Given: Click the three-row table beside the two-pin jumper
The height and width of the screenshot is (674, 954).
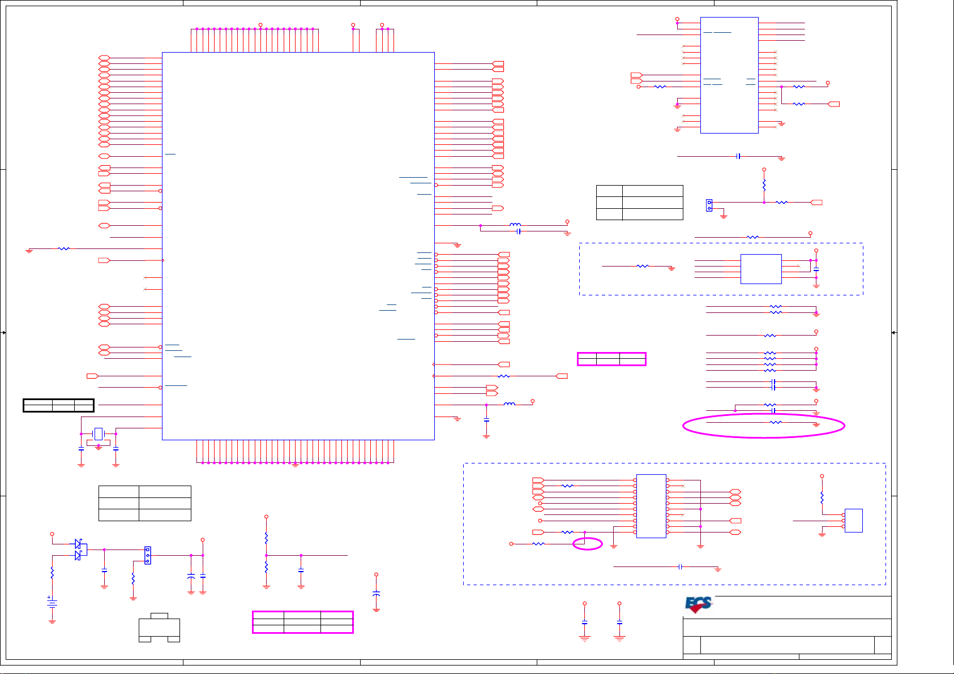Looking at the screenshot, I should pyautogui.click(x=640, y=203).
